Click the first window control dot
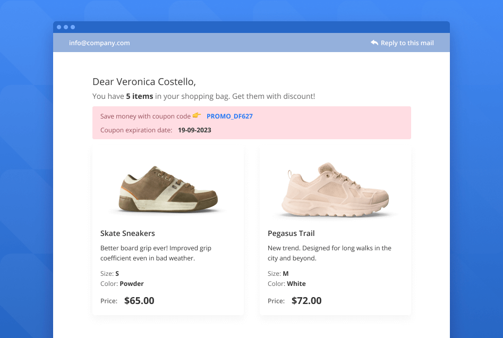 pyautogui.click(x=59, y=27)
